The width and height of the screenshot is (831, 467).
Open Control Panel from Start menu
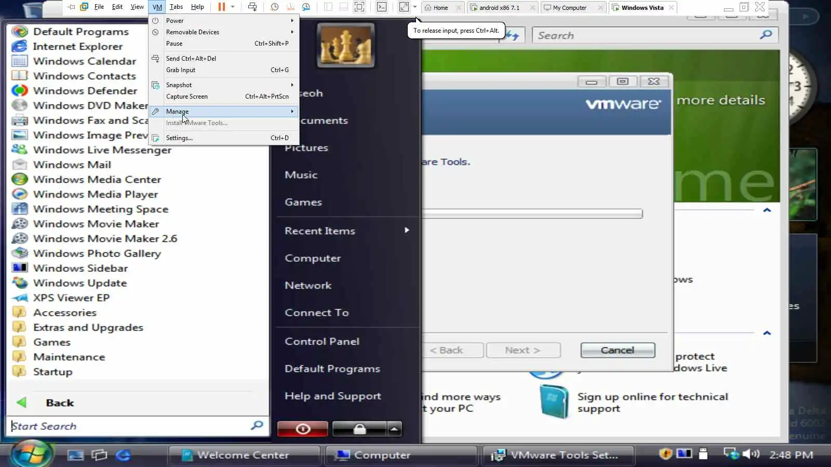[322, 341]
